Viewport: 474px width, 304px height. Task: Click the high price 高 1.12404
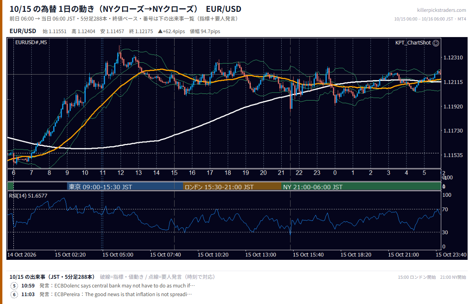tap(83, 31)
